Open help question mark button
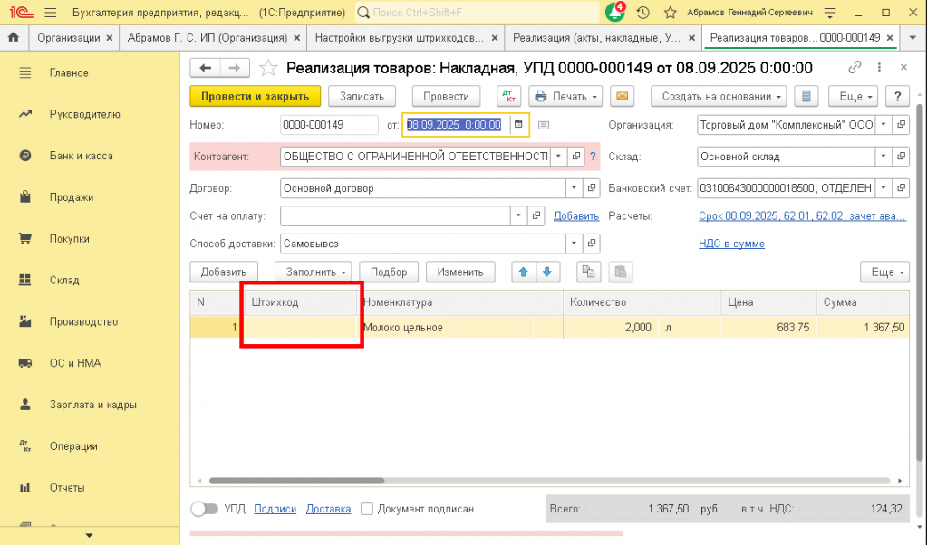Screen dimensions: 927x545 tap(897, 96)
